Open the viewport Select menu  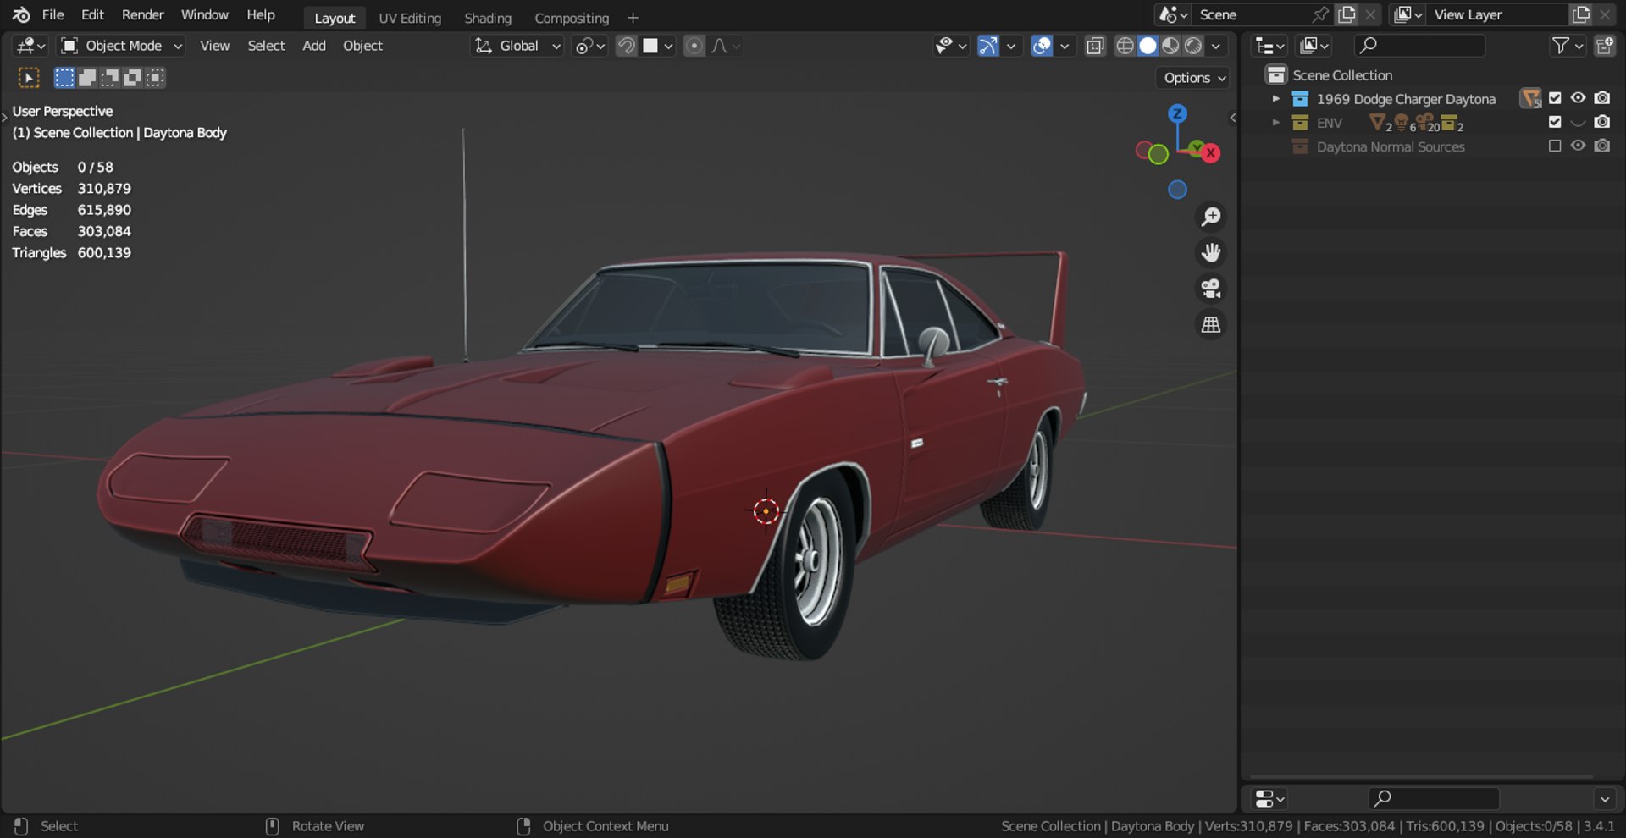click(266, 46)
